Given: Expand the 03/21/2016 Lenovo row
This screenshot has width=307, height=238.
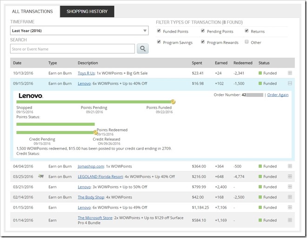Looking at the screenshot, I should coord(290,187).
